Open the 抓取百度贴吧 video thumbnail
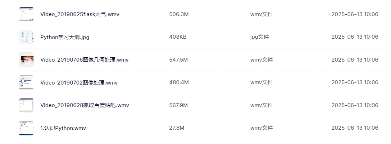This screenshot has width=391, height=144. click(x=26, y=105)
